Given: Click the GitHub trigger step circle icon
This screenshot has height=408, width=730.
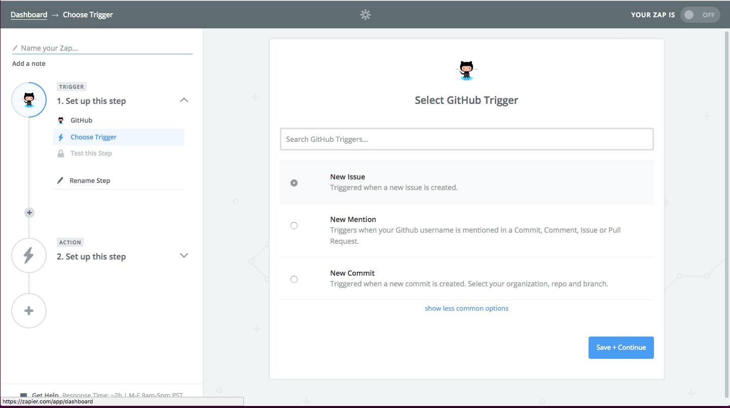Looking at the screenshot, I should pos(29,99).
